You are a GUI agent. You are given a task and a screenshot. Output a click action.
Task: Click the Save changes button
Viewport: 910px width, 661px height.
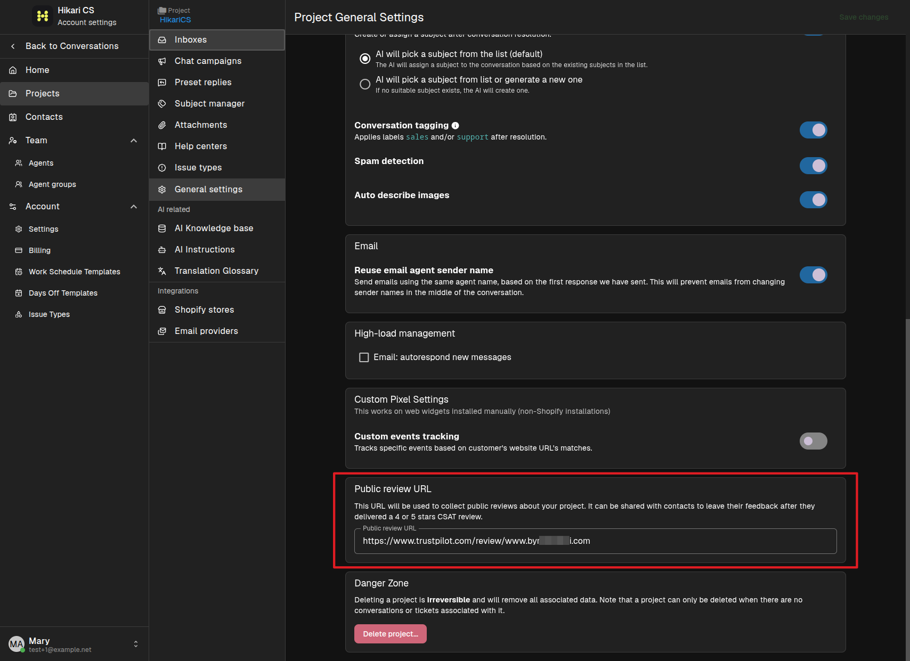[x=864, y=17]
